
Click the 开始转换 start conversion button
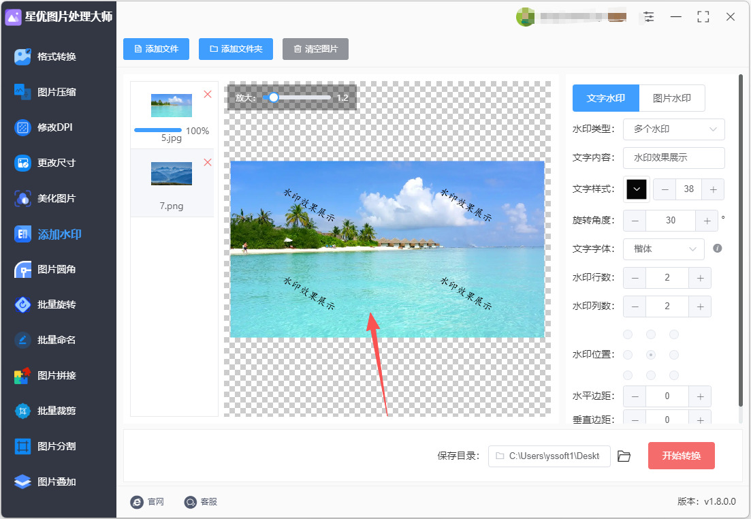pyautogui.click(x=681, y=456)
